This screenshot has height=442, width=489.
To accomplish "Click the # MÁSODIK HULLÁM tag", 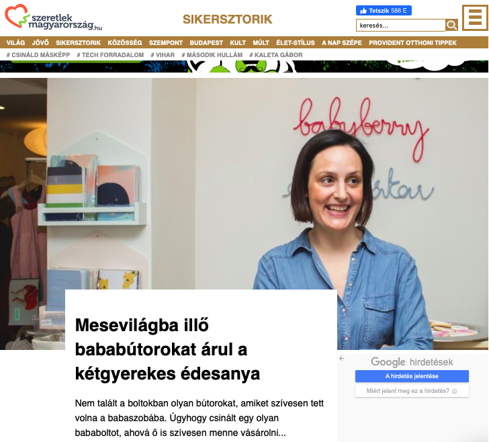I will pyautogui.click(x=212, y=55).
